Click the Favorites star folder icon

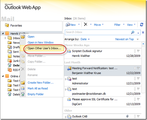point(7,25)
